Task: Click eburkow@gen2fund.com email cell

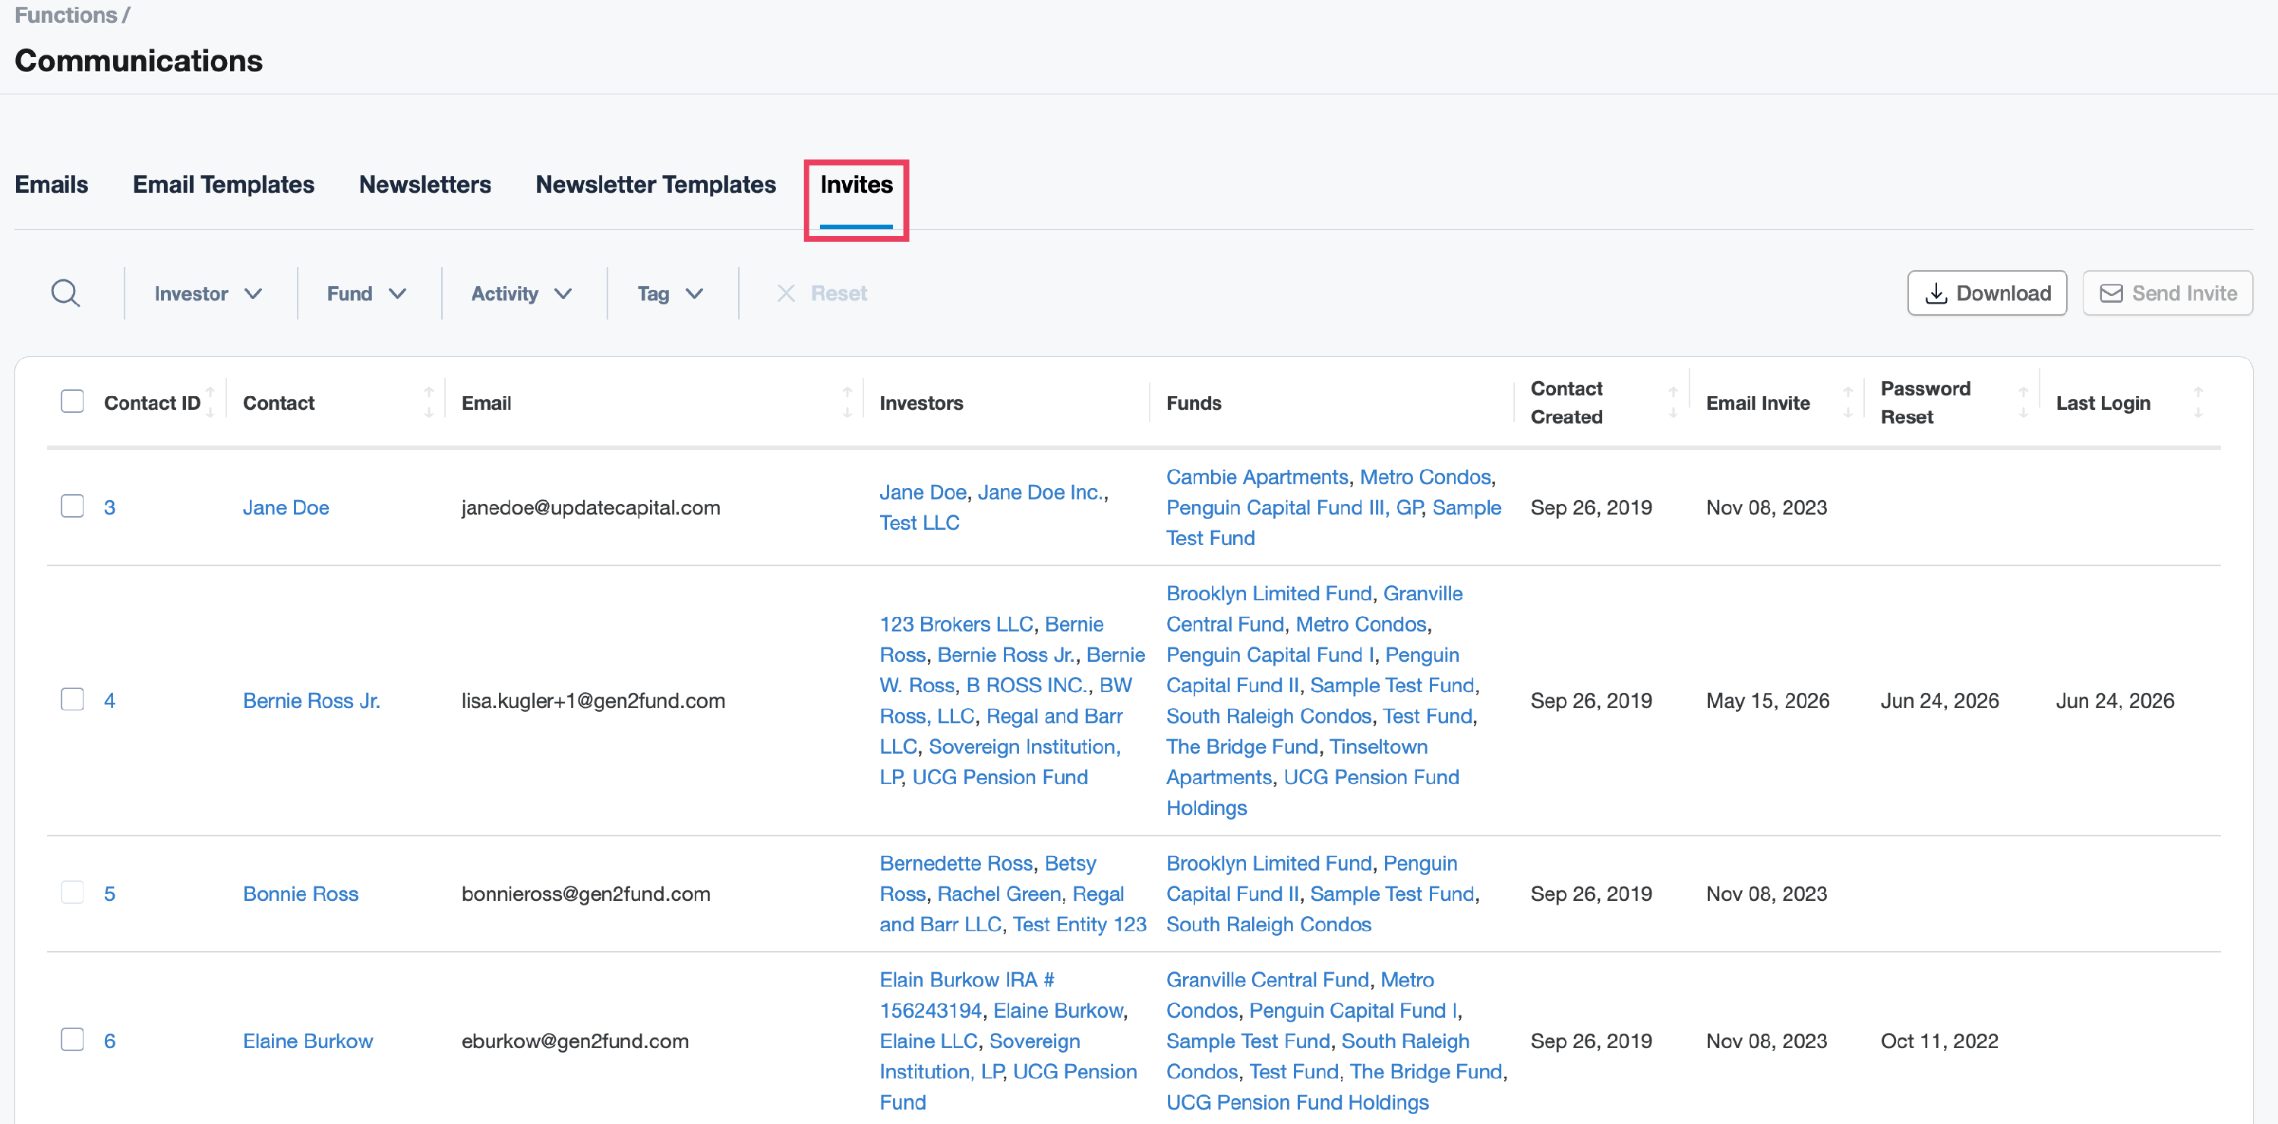Action: click(x=575, y=1041)
